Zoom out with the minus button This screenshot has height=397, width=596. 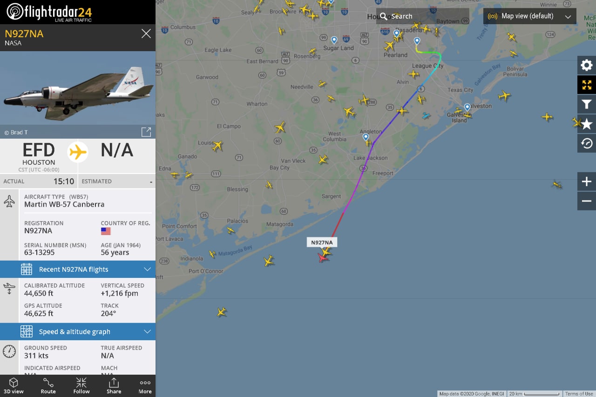587,201
